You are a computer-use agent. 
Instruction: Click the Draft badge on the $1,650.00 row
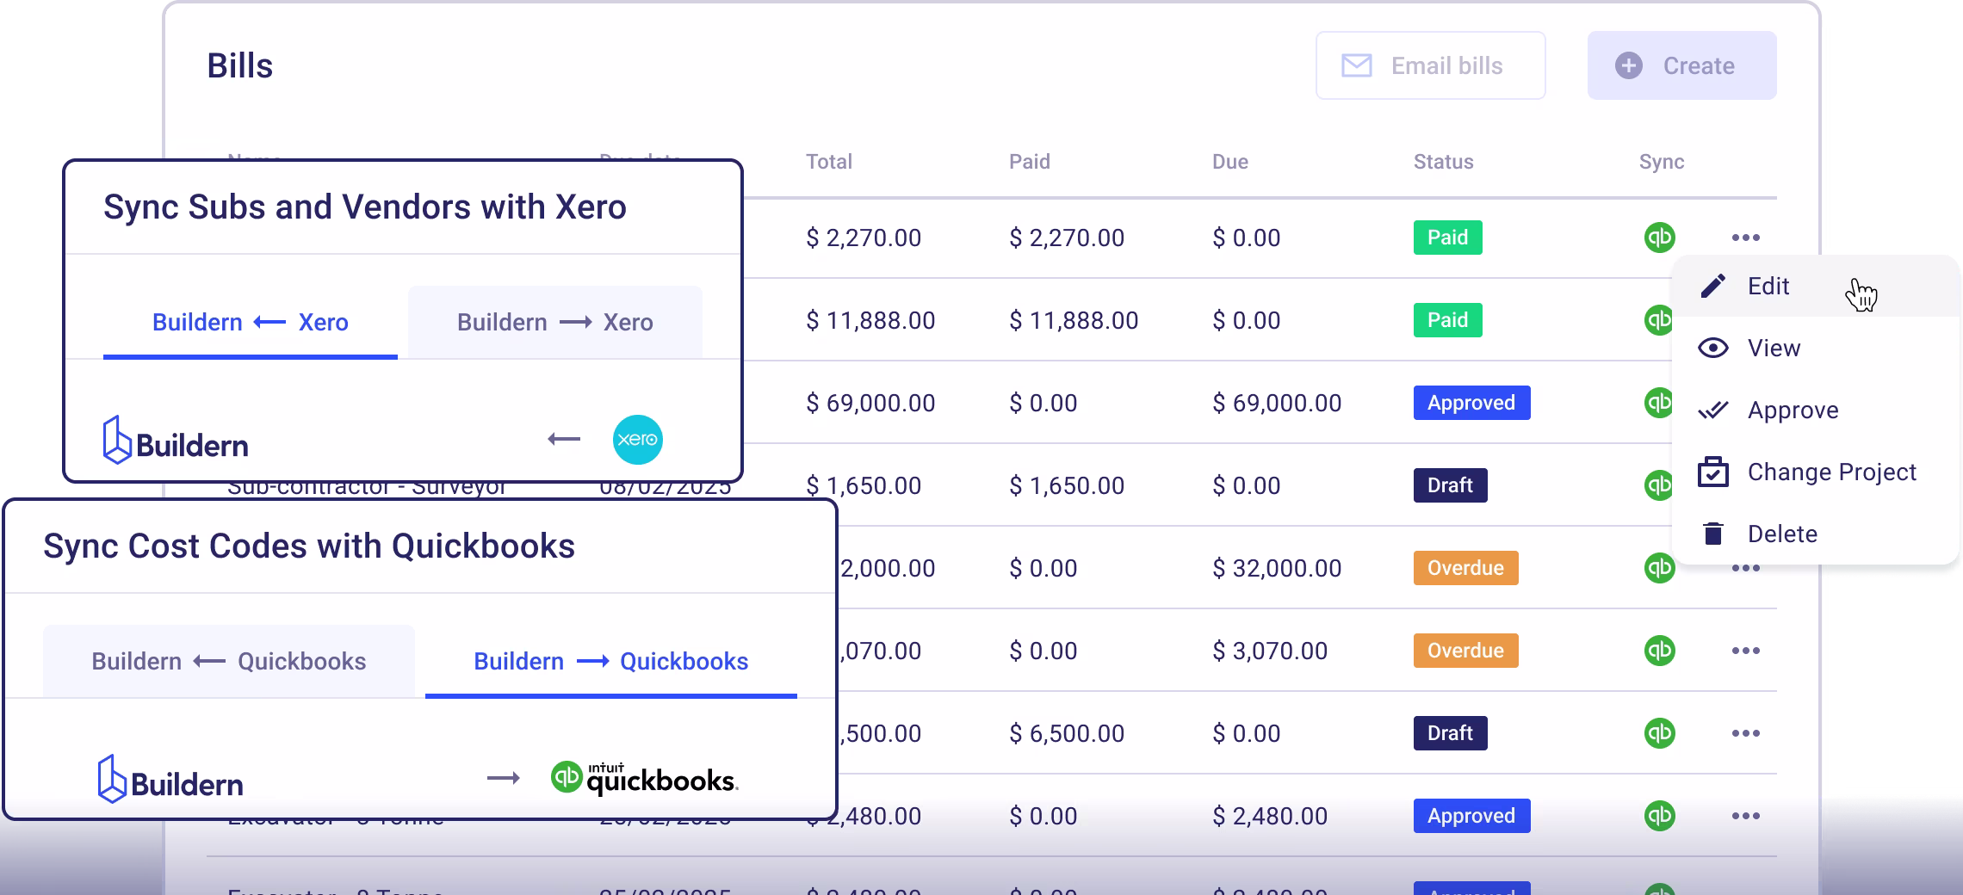1451,485
